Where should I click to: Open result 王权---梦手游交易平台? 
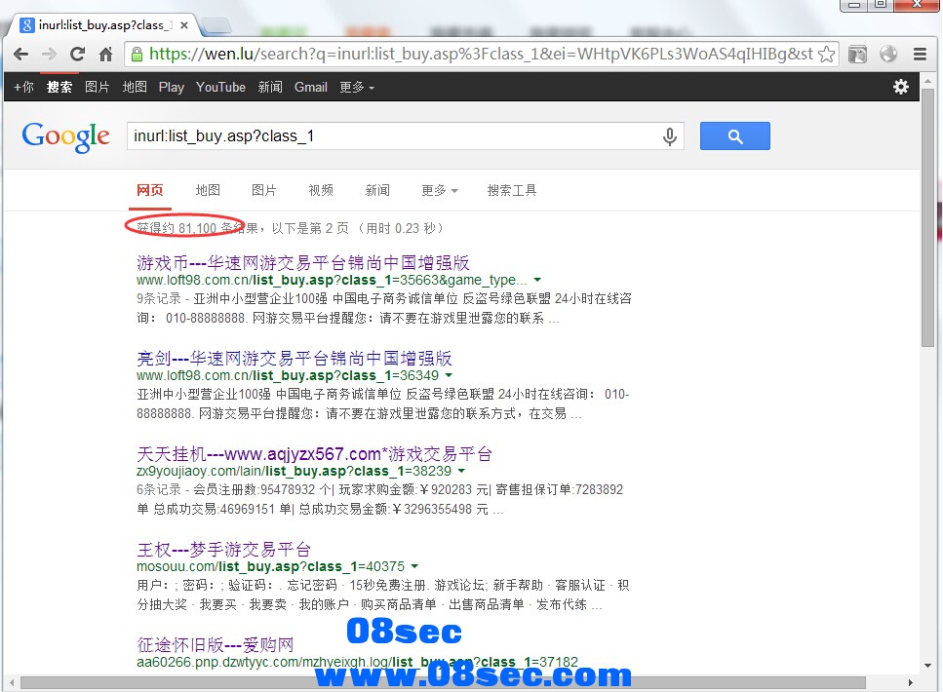[x=223, y=550]
